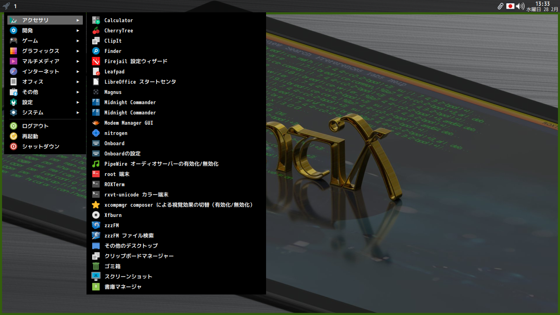560x315 pixels.
Task: Expand マルチメディア submenu arrow
Action: (x=78, y=61)
